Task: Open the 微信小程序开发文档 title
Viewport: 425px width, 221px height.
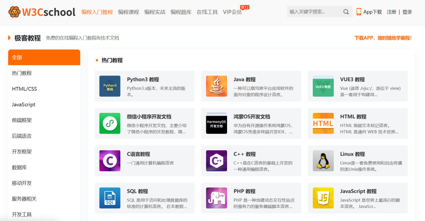Action: click(149, 117)
